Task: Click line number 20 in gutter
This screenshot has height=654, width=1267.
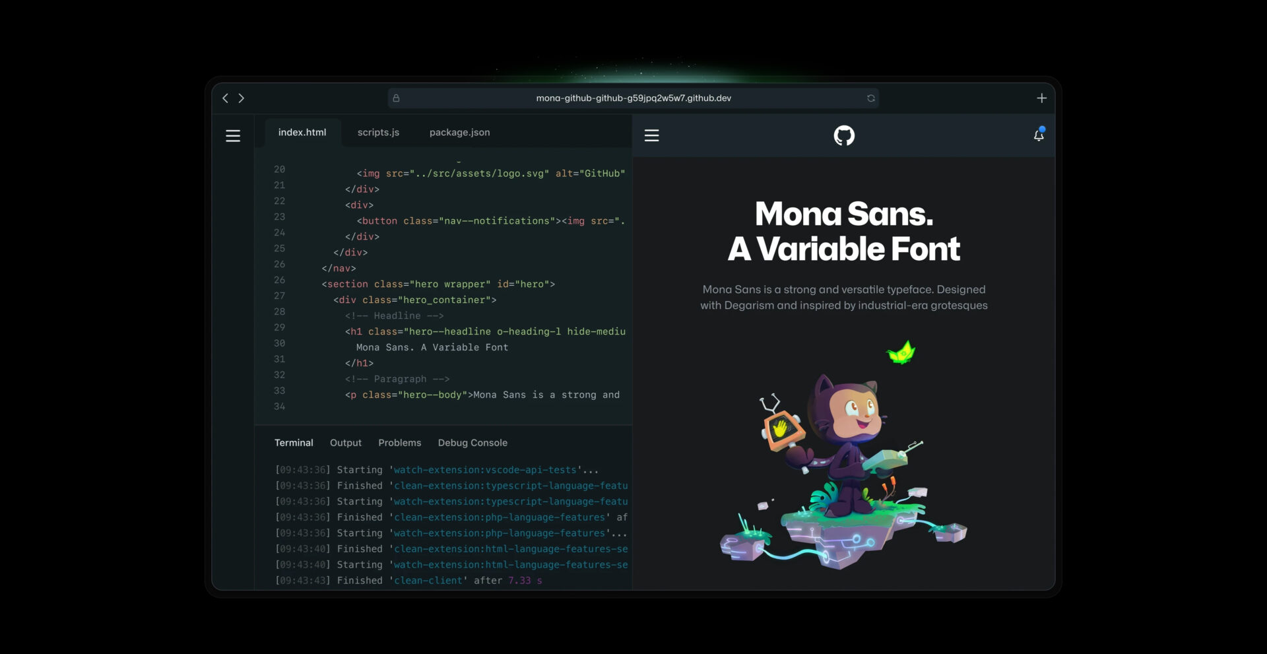Action: pos(280,170)
